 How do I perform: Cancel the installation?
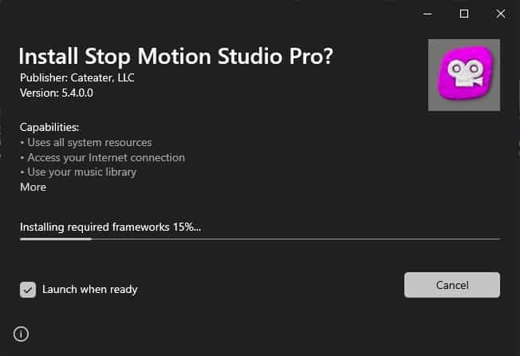click(452, 285)
